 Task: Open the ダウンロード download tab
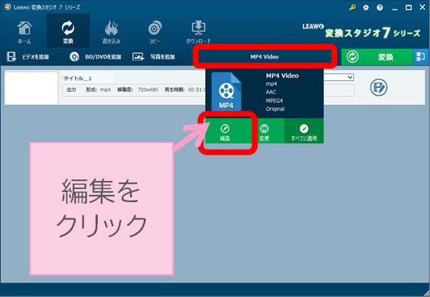(199, 31)
